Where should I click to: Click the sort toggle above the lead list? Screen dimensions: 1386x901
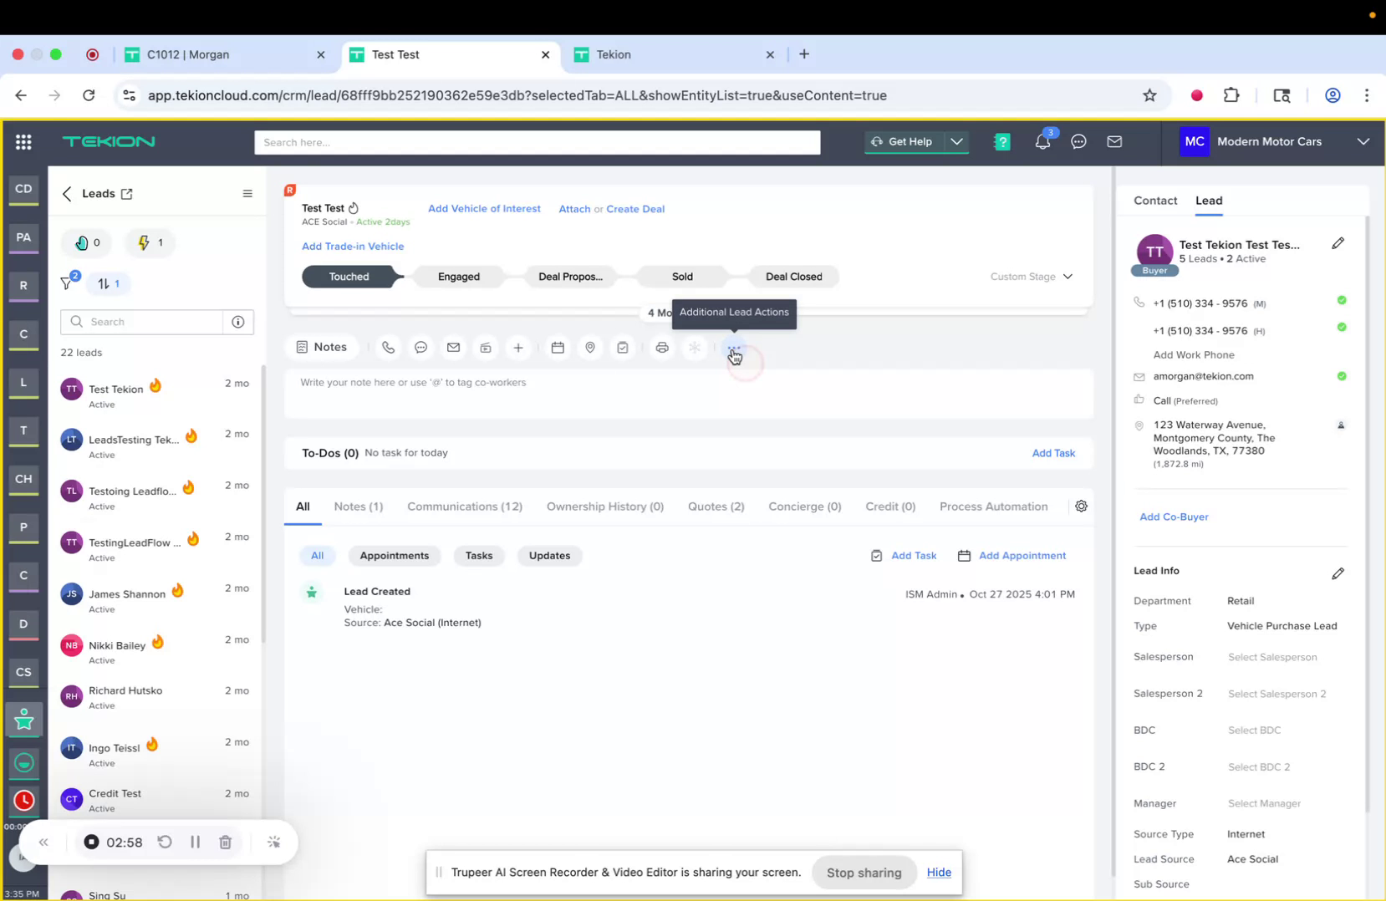pos(109,283)
